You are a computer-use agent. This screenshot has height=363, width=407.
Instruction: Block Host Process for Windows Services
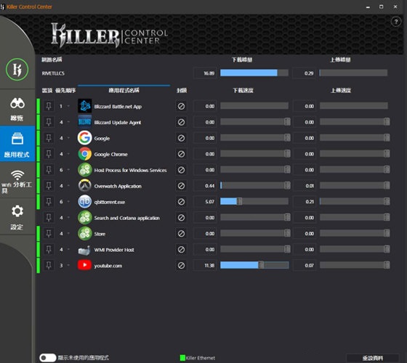click(x=181, y=170)
